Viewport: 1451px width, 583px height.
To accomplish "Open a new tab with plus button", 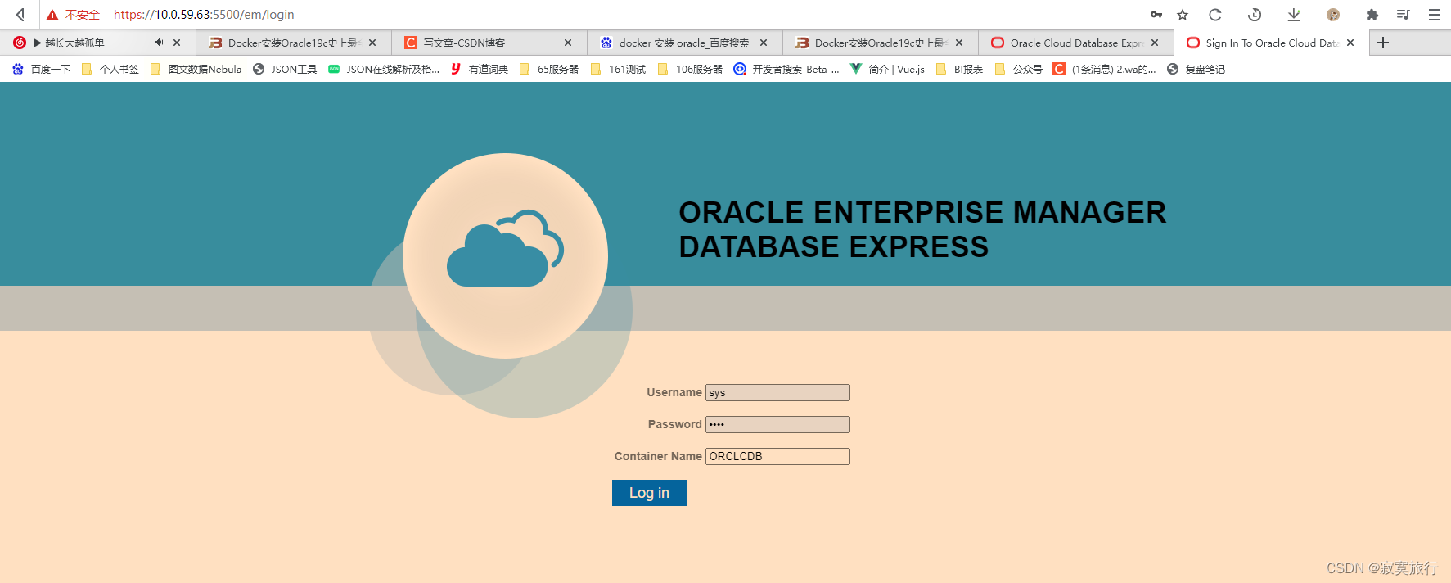I will click(1383, 43).
